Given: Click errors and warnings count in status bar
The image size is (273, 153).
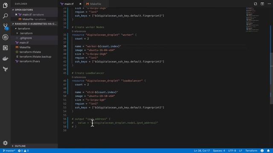Looking at the screenshot, I should pyautogui.click(x=23, y=150).
